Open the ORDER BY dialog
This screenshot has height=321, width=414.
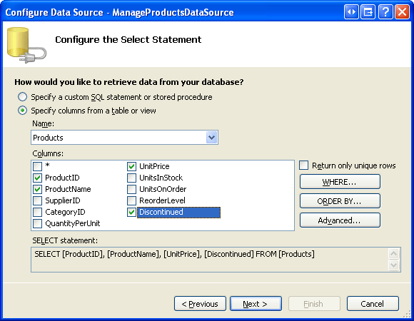click(340, 201)
